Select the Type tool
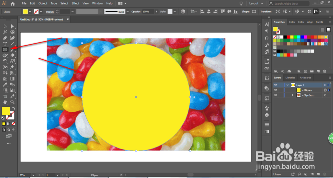Viewport: 333px width, 178px height. 5,44
